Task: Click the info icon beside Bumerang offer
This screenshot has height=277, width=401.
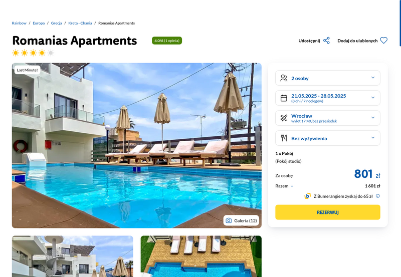Action: (x=378, y=196)
